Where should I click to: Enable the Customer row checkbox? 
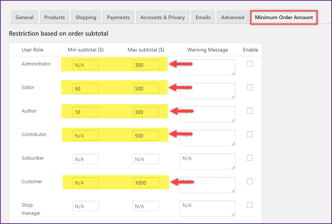pyautogui.click(x=250, y=181)
